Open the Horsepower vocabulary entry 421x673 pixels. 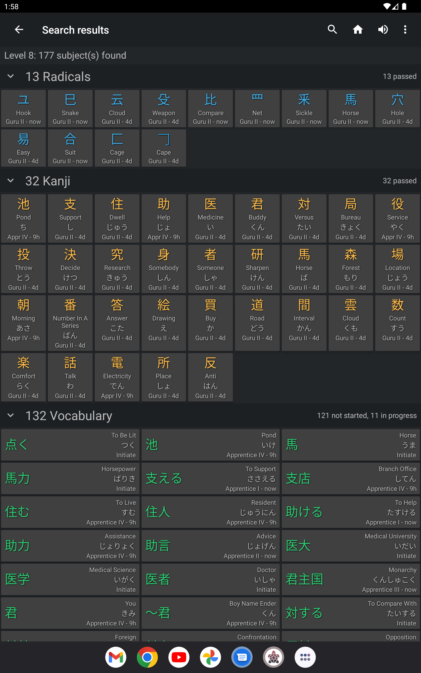tap(71, 478)
